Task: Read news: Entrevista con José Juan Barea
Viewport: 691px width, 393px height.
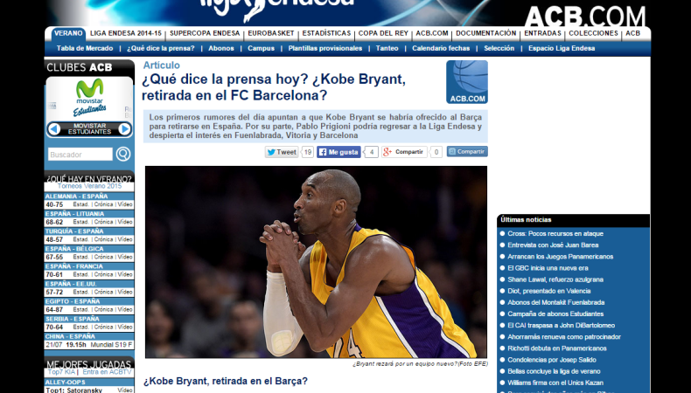Action: (553, 245)
